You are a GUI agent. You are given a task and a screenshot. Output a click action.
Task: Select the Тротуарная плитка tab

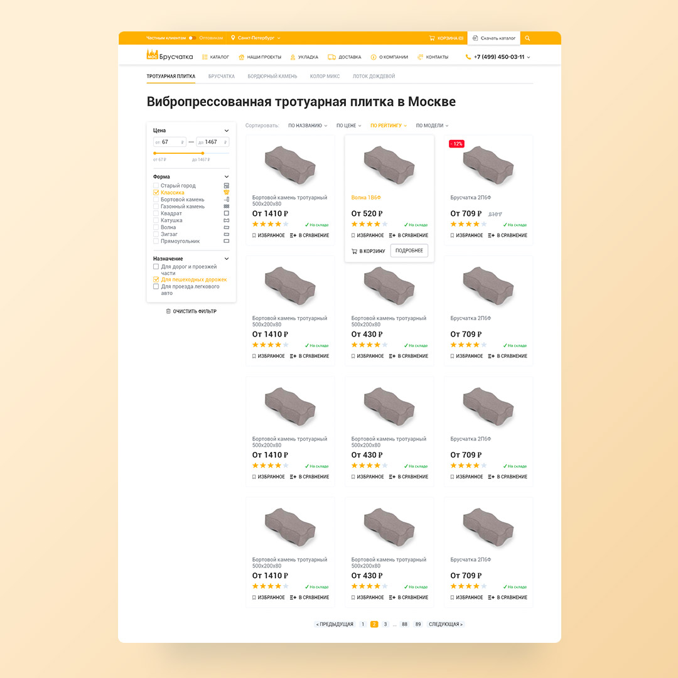171,76
